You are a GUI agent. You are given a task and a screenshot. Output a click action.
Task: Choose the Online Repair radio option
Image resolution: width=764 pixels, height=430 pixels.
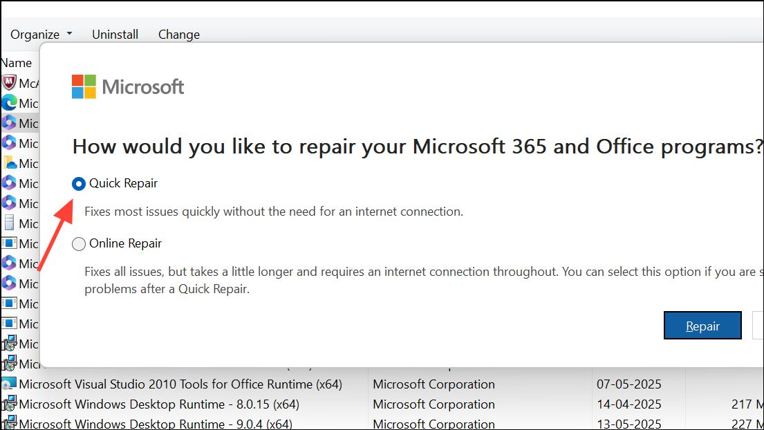pos(79,243)
